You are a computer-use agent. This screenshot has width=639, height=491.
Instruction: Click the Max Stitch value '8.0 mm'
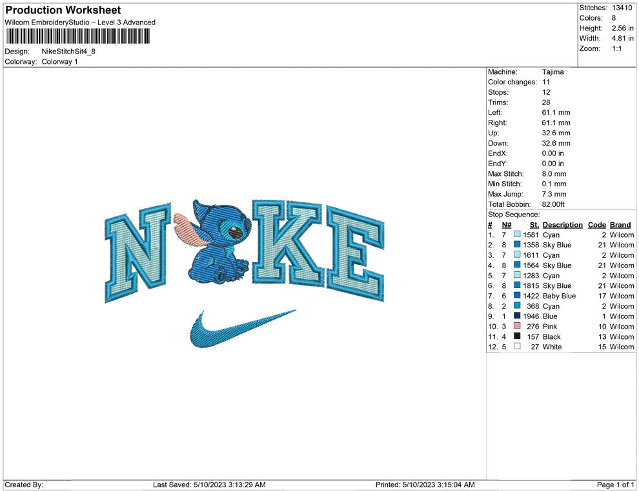[x=554, y=173]
